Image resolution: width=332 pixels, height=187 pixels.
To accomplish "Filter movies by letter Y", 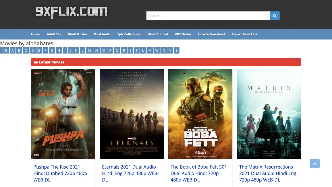I will [x=170, y=50].
